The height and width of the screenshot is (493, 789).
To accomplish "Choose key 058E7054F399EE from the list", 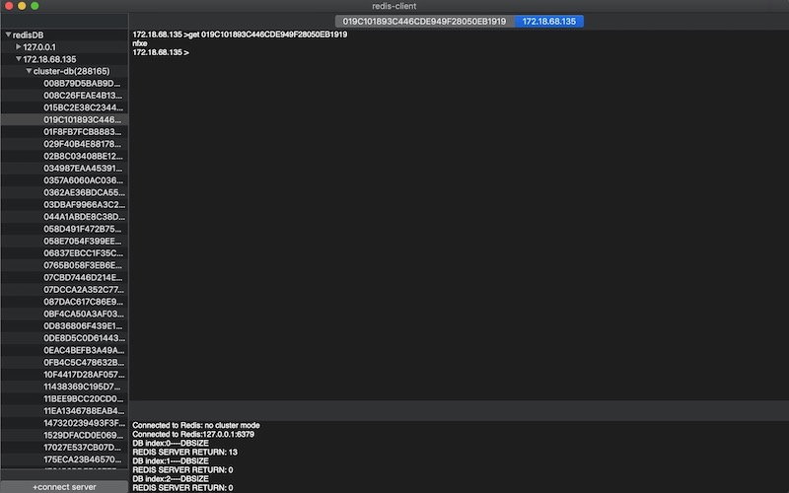I will 84,241.
